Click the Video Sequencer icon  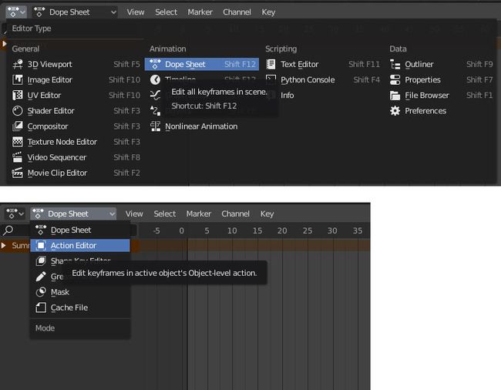(18, 157)
